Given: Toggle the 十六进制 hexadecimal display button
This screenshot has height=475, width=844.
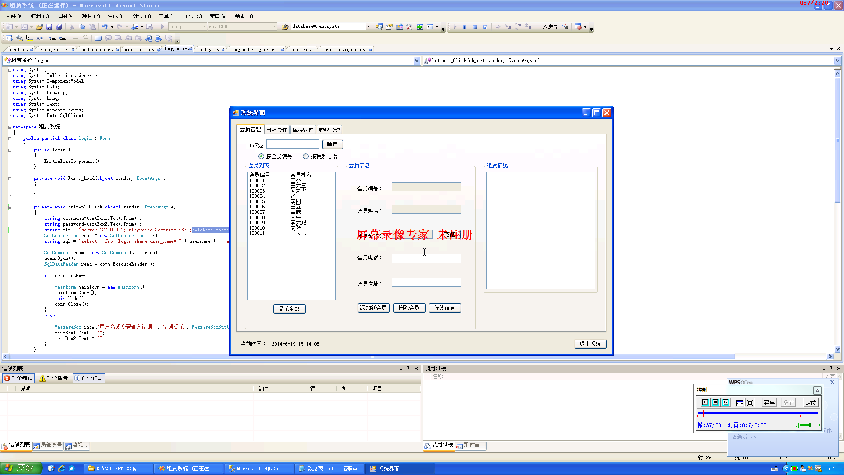Looking at the screenshot, I should (x=548, y=27).
